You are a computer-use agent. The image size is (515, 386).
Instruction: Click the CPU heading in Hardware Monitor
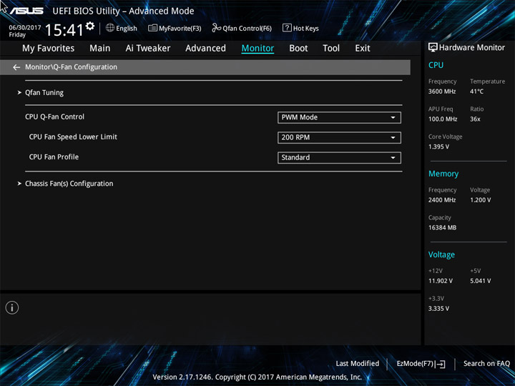(x=436, y=65)
